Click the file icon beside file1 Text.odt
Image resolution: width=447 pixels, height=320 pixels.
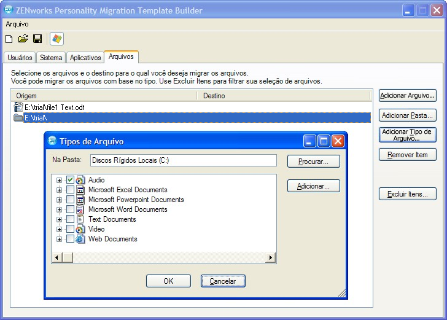coord(18,107)
